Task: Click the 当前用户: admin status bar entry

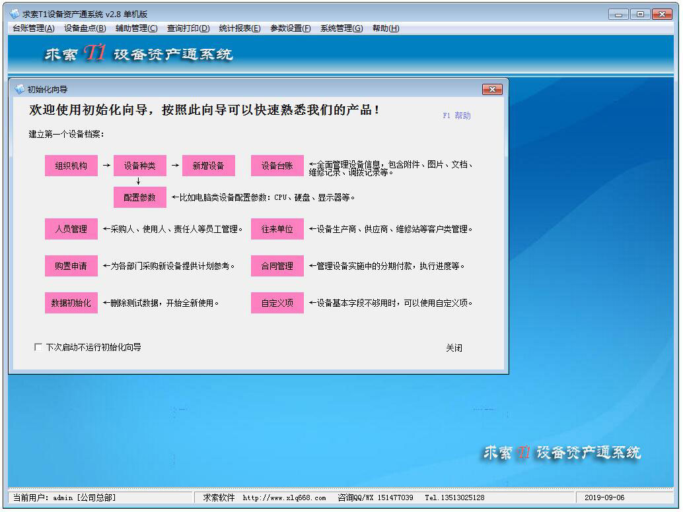Action: click(x=65, y=497)
